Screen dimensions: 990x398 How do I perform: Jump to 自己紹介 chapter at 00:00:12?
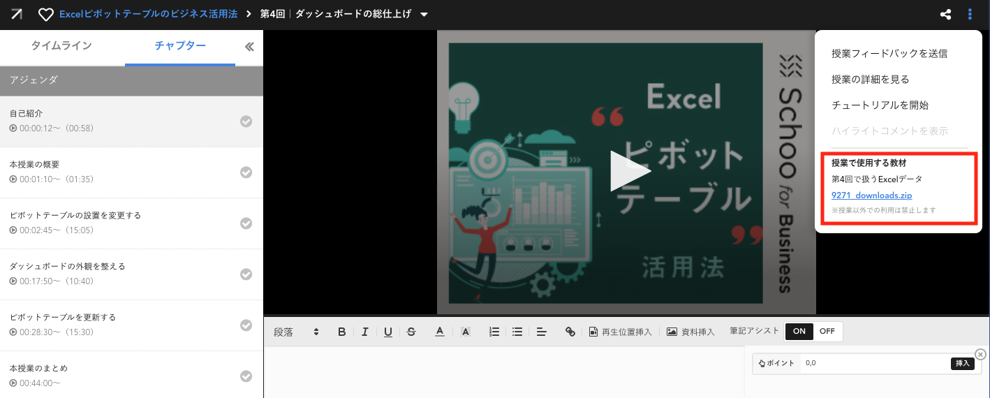coord(131,121)
